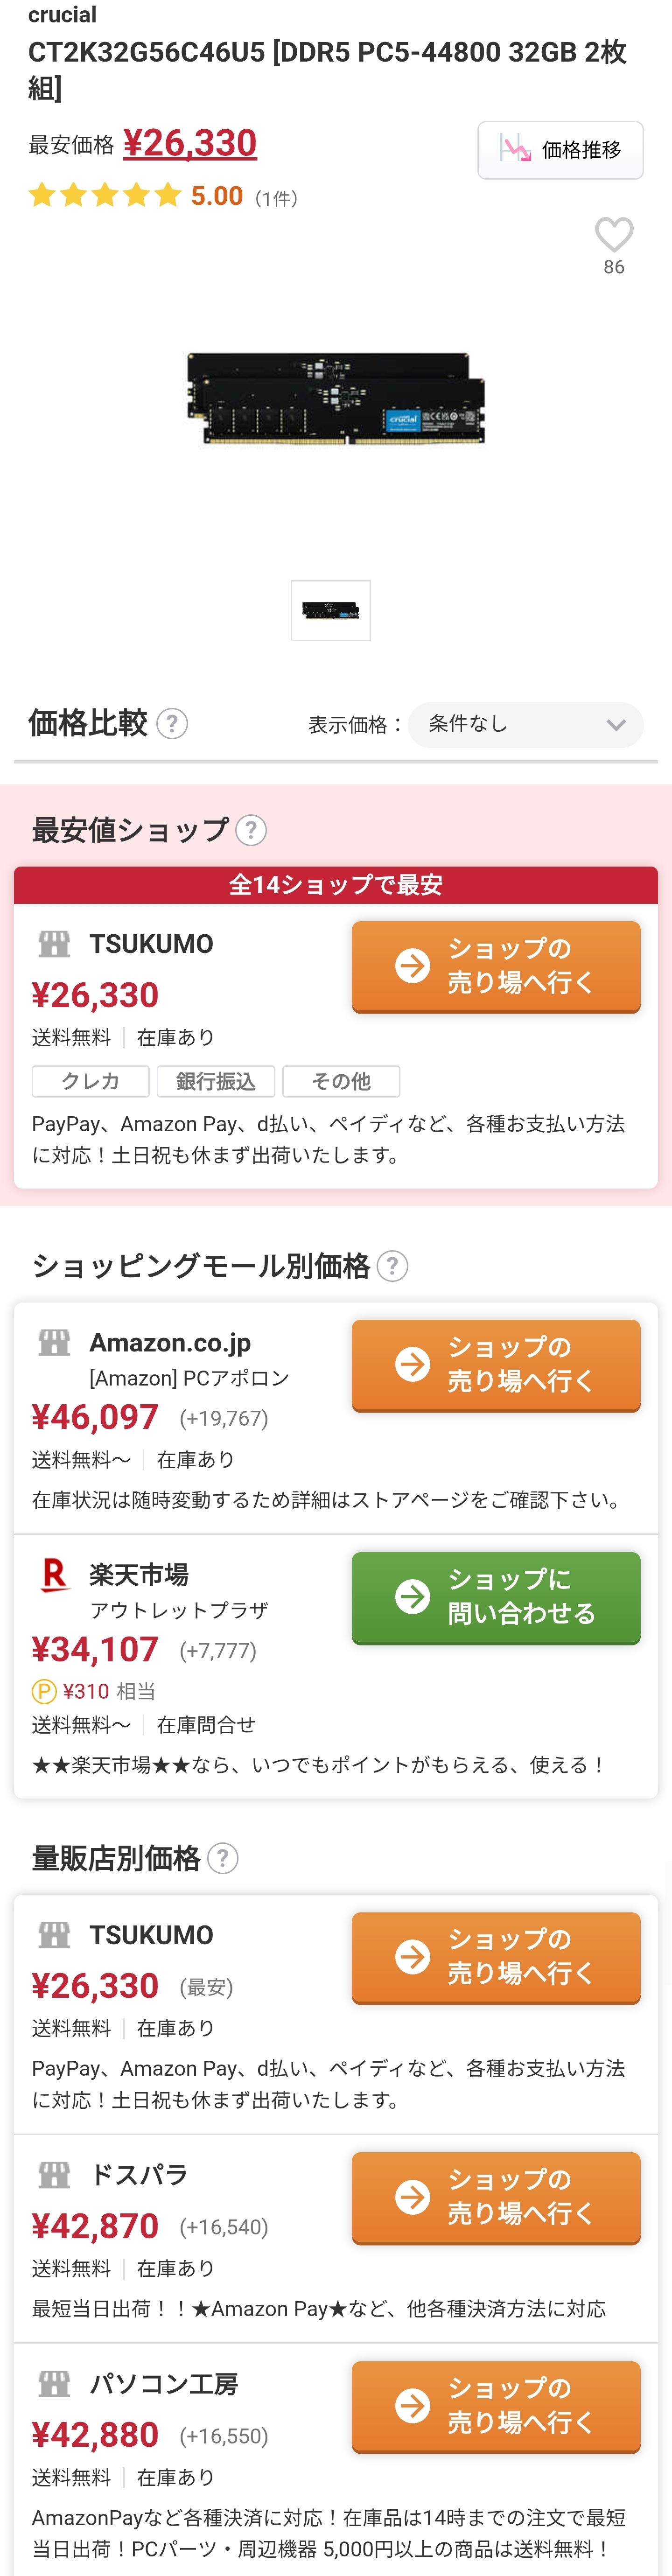Contact the 楽天市場 shop via green button
Image resolution: width=672 pixels, height=2576 pixels.
coord(495,1596)
